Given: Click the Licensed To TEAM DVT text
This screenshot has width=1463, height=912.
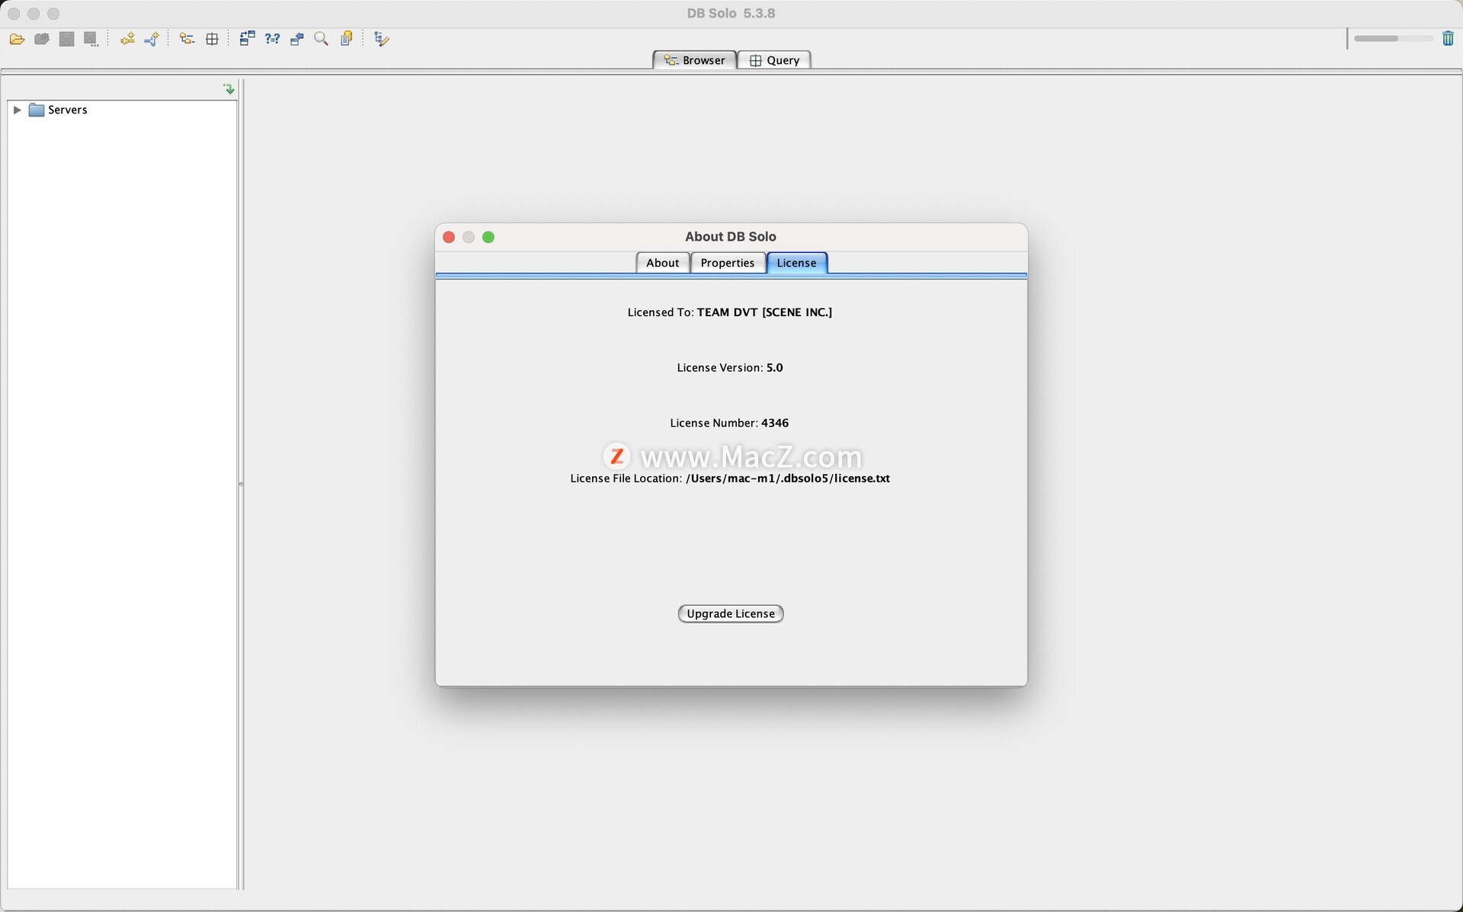Looking at the screenshot, I should coord(730,312).
